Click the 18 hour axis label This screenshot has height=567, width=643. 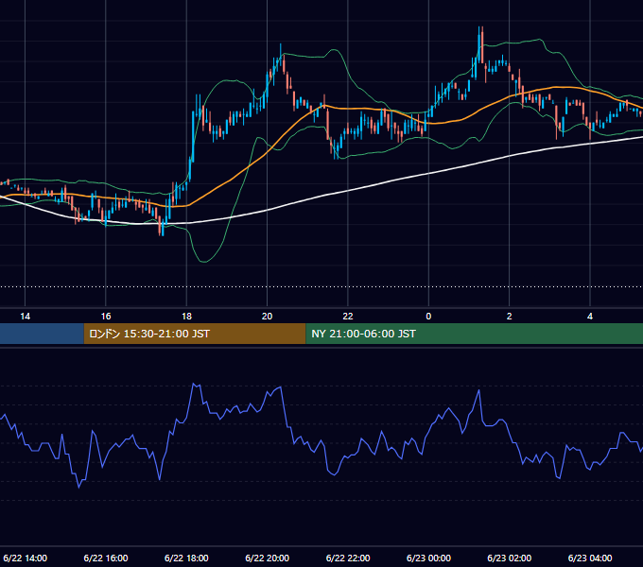[186, 317]
